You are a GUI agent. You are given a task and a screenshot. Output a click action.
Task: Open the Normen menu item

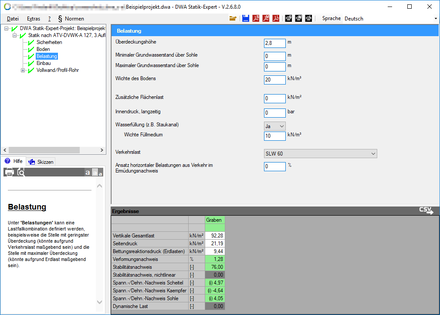71,19
